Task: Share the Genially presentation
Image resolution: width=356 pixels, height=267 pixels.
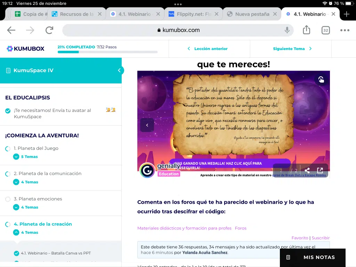Action: [307, 170]
